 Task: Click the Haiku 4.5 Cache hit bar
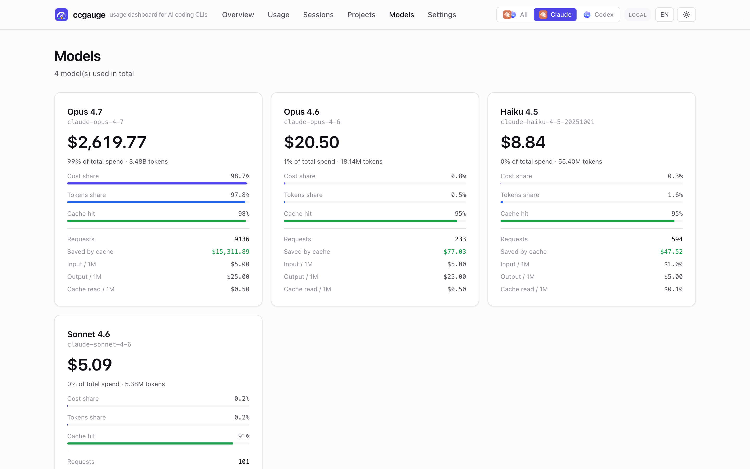(x=591, y=221)
